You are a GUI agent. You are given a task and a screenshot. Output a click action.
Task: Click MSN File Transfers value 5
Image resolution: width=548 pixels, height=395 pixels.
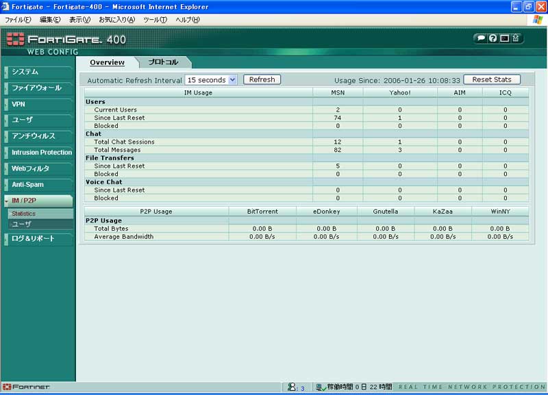pyautogui.click(x=338, y=166)
